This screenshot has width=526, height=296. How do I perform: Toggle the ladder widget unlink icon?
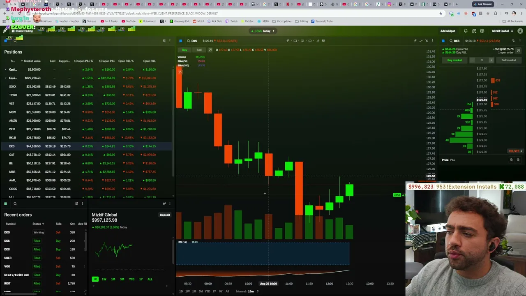coord(513,41)
